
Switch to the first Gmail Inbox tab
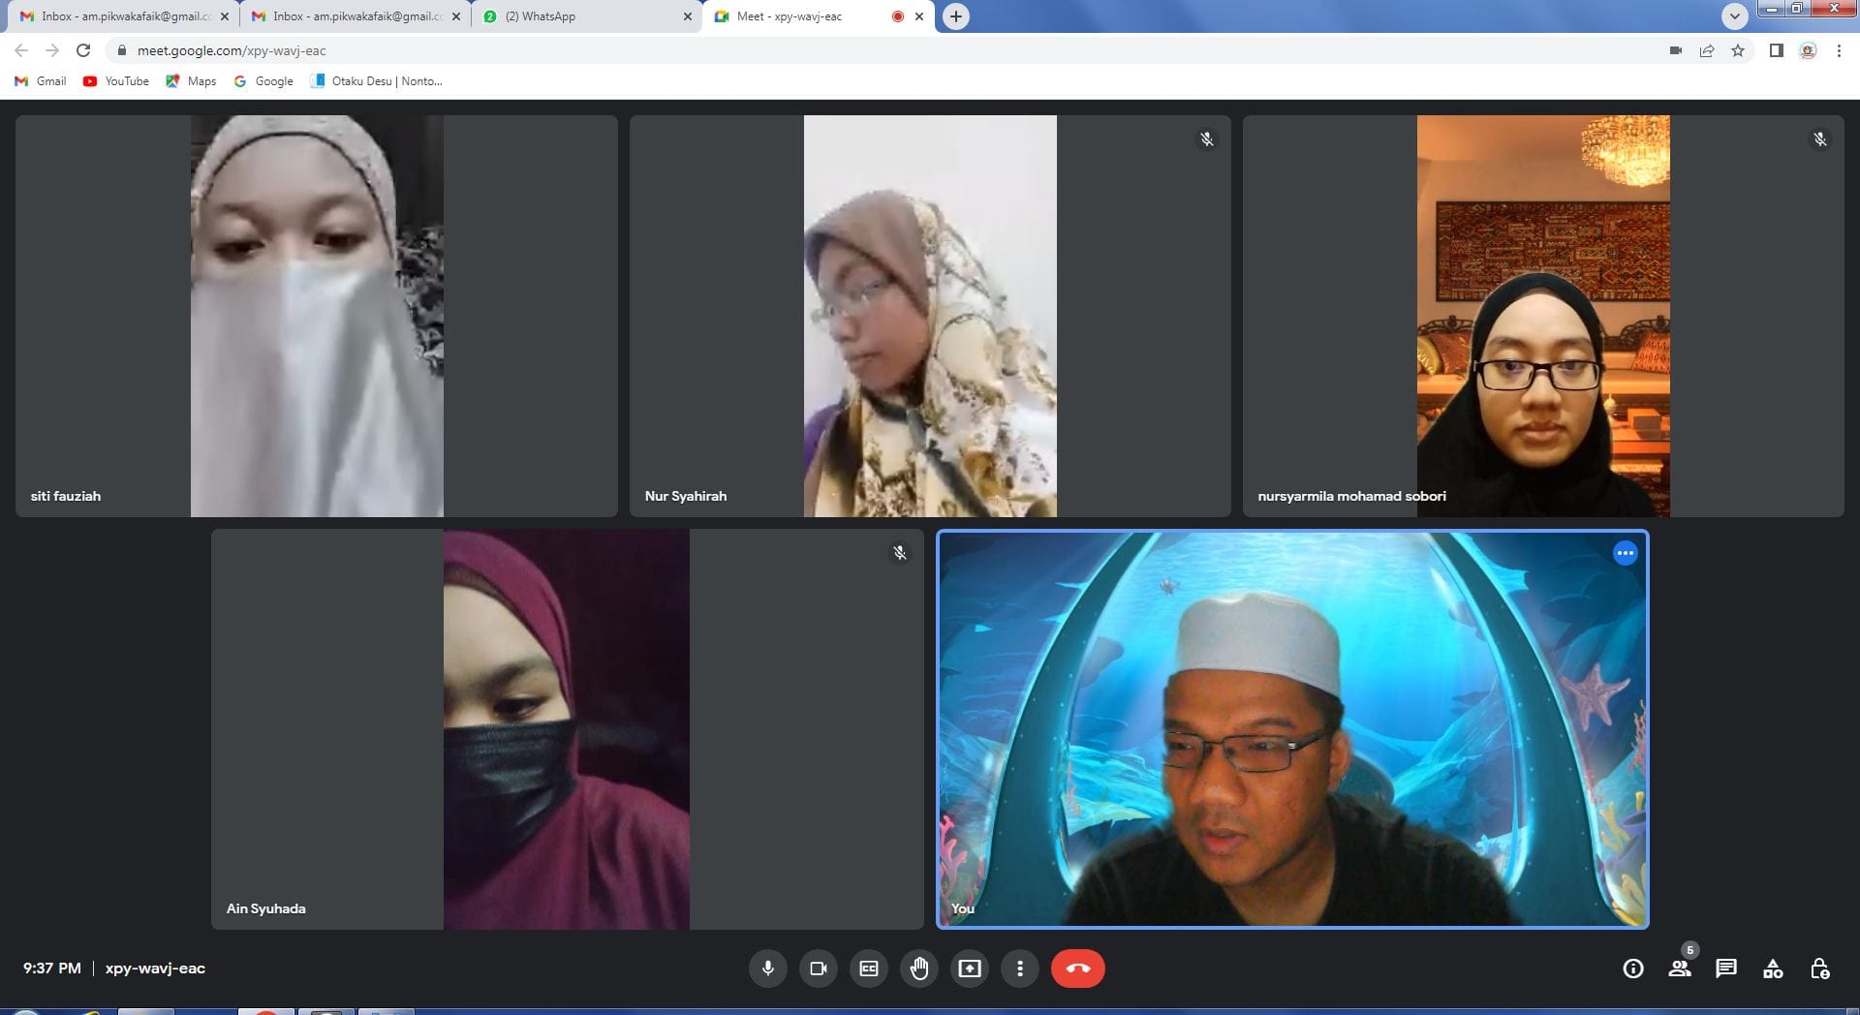(x=121, y=16)
